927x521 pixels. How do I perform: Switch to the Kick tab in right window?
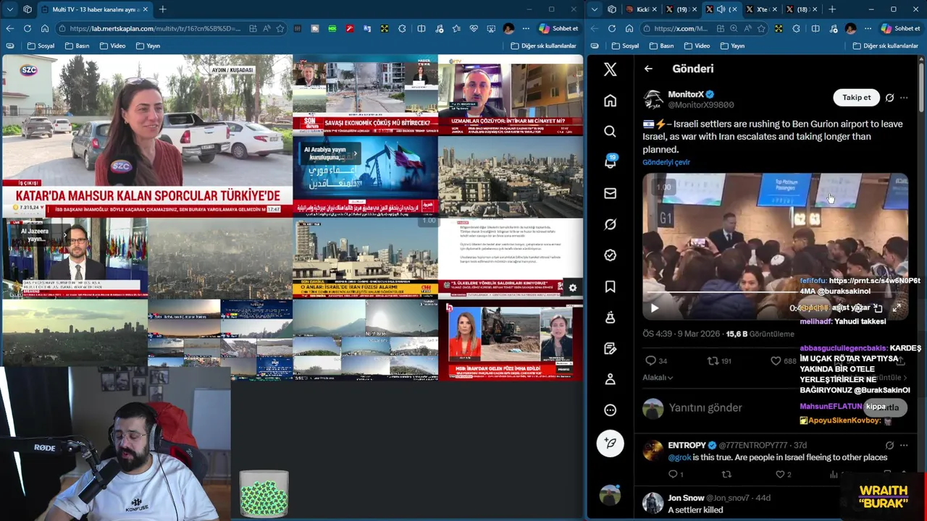point(641,9)
